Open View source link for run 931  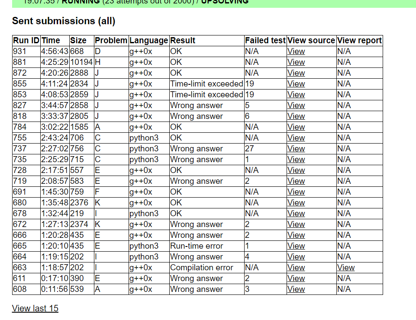pos(296,51)
